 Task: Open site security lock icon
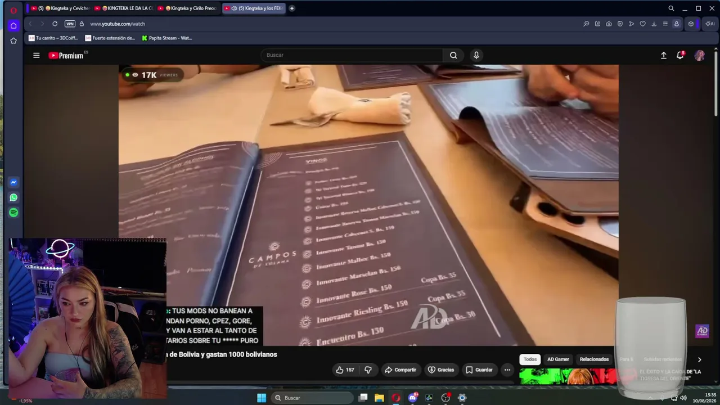click(82, 24)
